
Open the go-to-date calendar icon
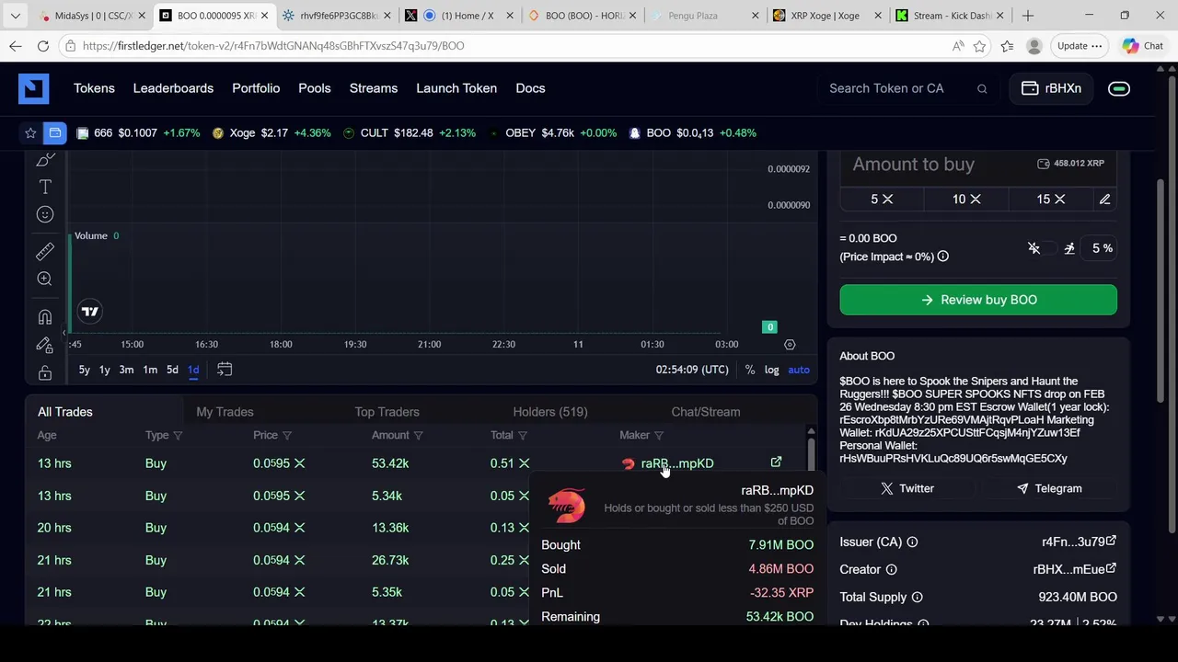225,370
